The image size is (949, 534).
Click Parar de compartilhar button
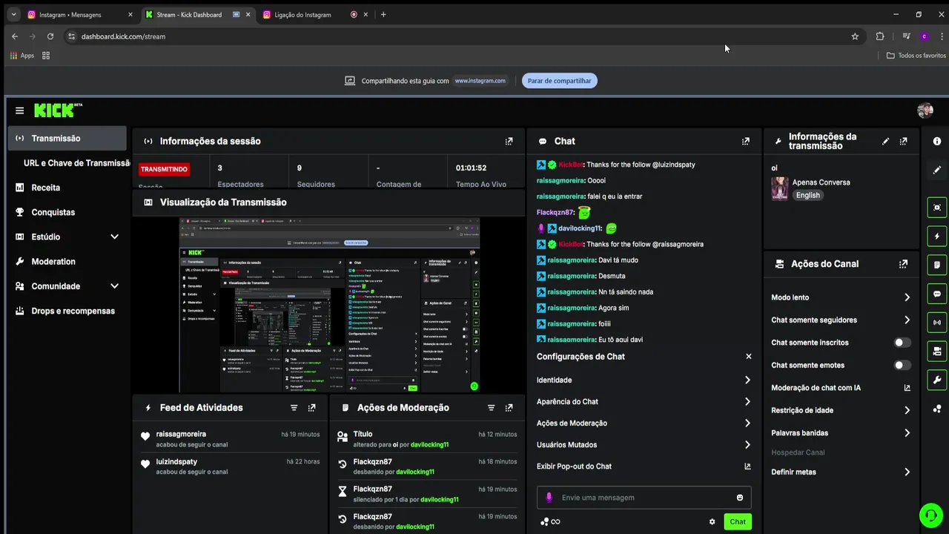[x=559, y=81]
